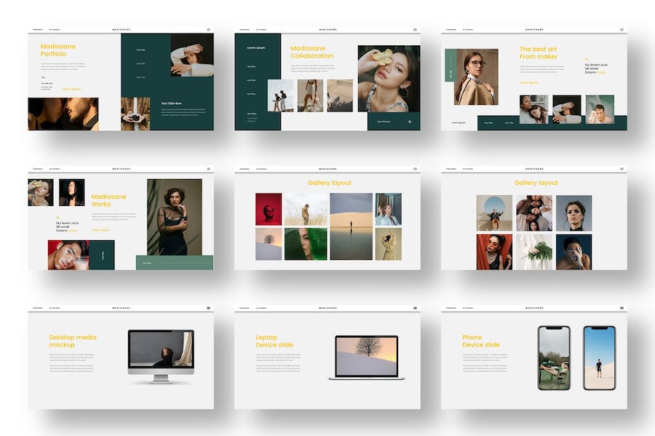Select desert lake photo in first Gallery layout
The width and height of the screenshot is (655, 436).
tap(352, 226)
